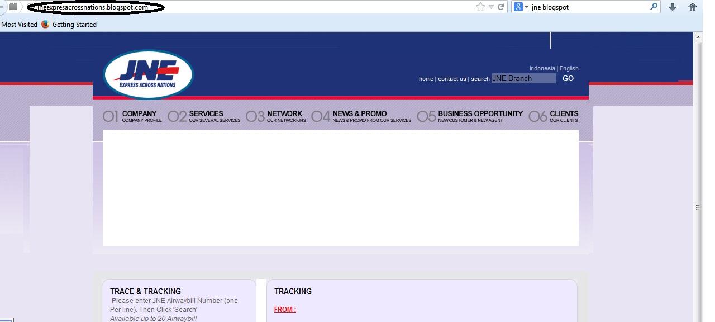715x322 pixels.
Task: Open the Downloads arrow icon
Action: (x=673, y=7)
